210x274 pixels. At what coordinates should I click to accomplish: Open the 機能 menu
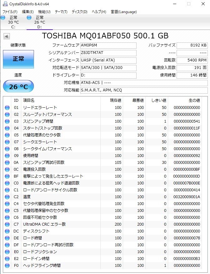point(44,12)
